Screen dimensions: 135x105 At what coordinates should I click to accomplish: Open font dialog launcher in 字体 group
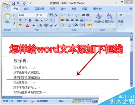(57, 29)
